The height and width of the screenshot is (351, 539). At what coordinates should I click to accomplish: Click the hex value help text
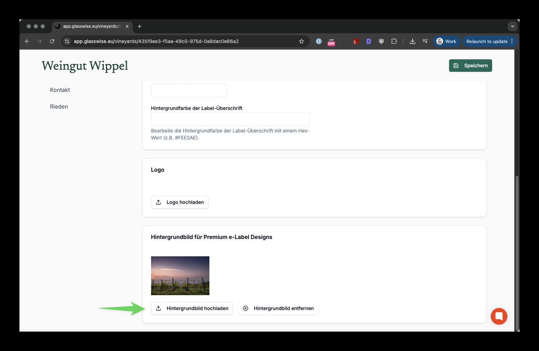point(230,134)
